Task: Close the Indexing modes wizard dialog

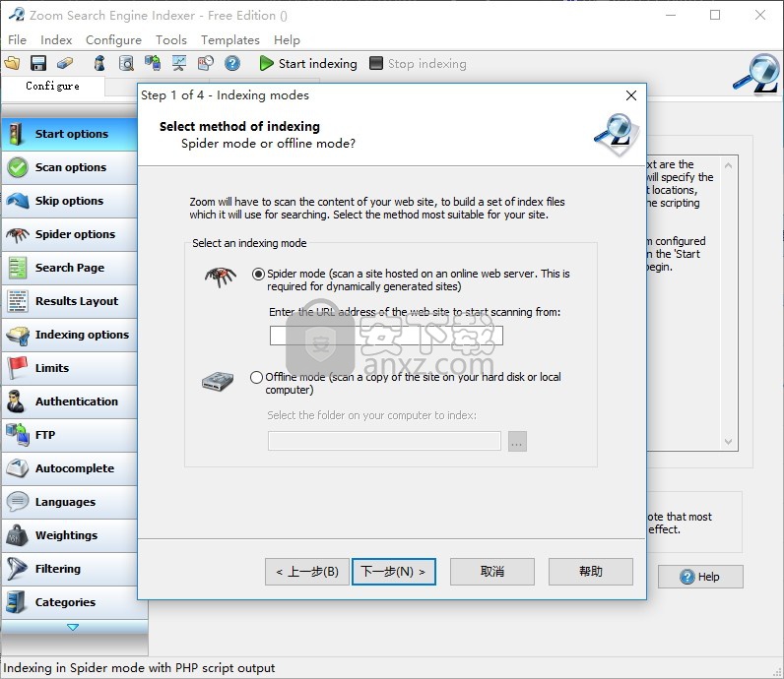Action: 631,95
